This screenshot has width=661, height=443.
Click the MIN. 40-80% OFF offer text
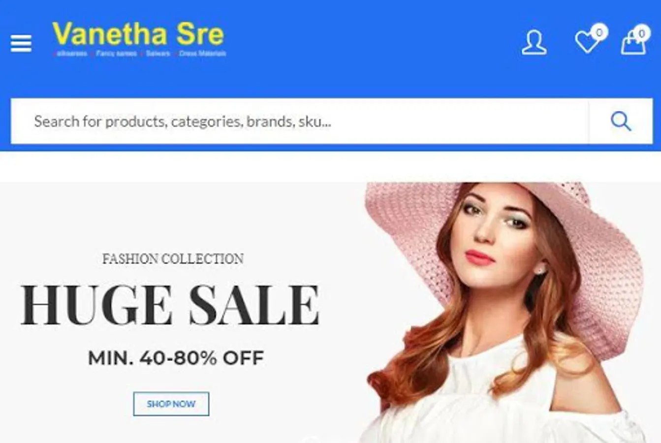(176, 358)
